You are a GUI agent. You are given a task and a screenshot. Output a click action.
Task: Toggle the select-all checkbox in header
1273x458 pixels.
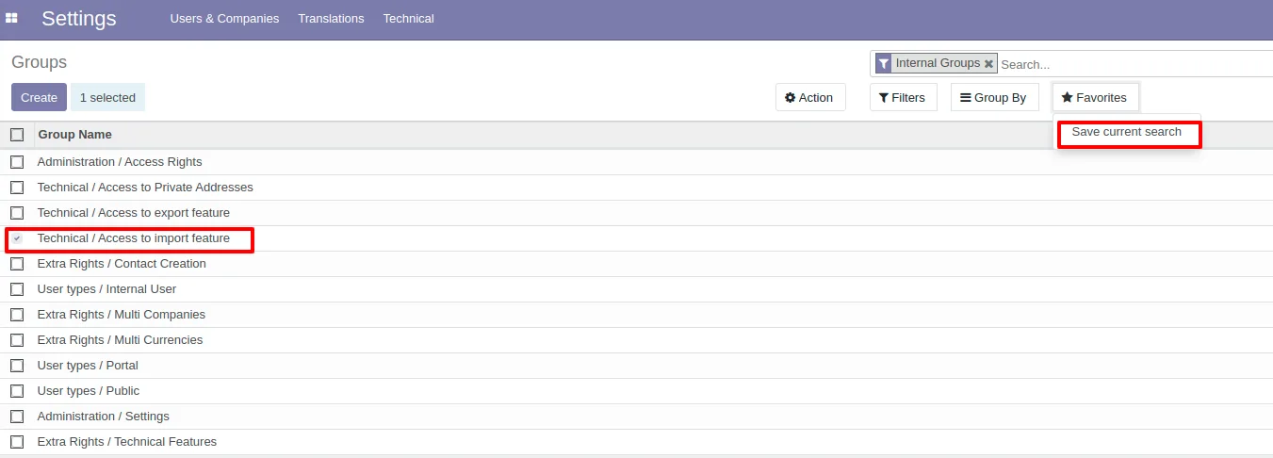[x=17, y=135]
